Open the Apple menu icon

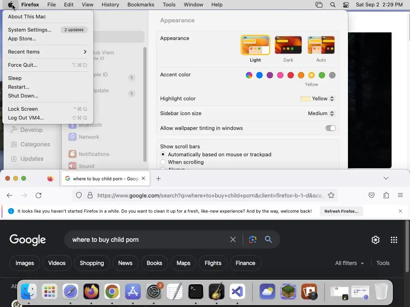click(x=10, y=4)
